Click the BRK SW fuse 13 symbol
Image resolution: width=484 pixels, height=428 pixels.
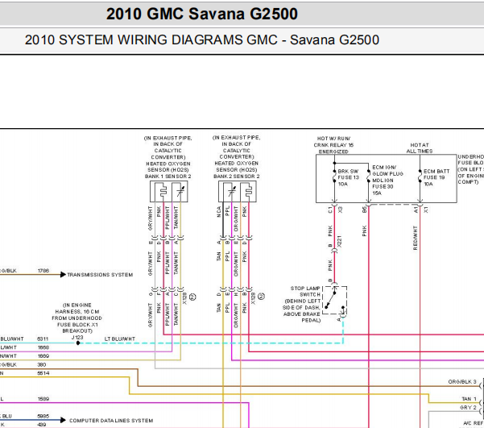pos(334,177)
